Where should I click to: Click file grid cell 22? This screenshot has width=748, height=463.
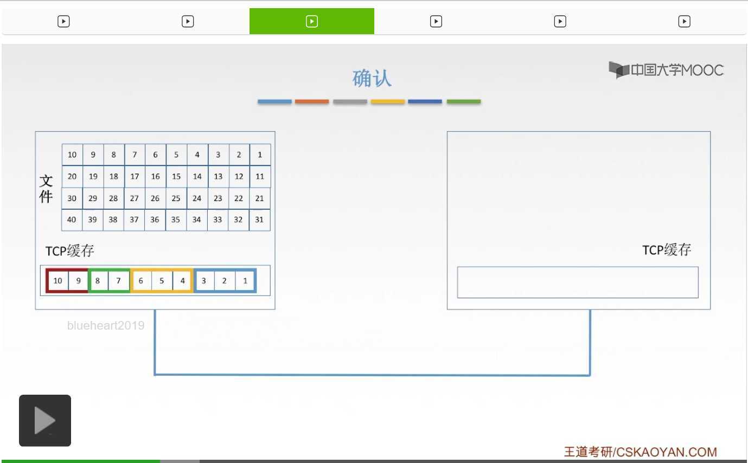(x=239, y=198)
